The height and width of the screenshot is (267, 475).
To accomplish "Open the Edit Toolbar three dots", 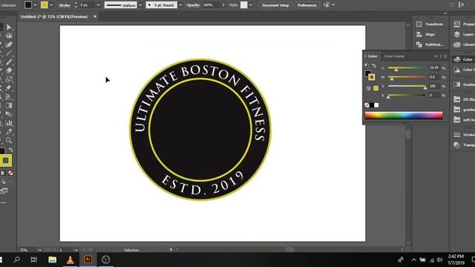I will pos(3,202).
